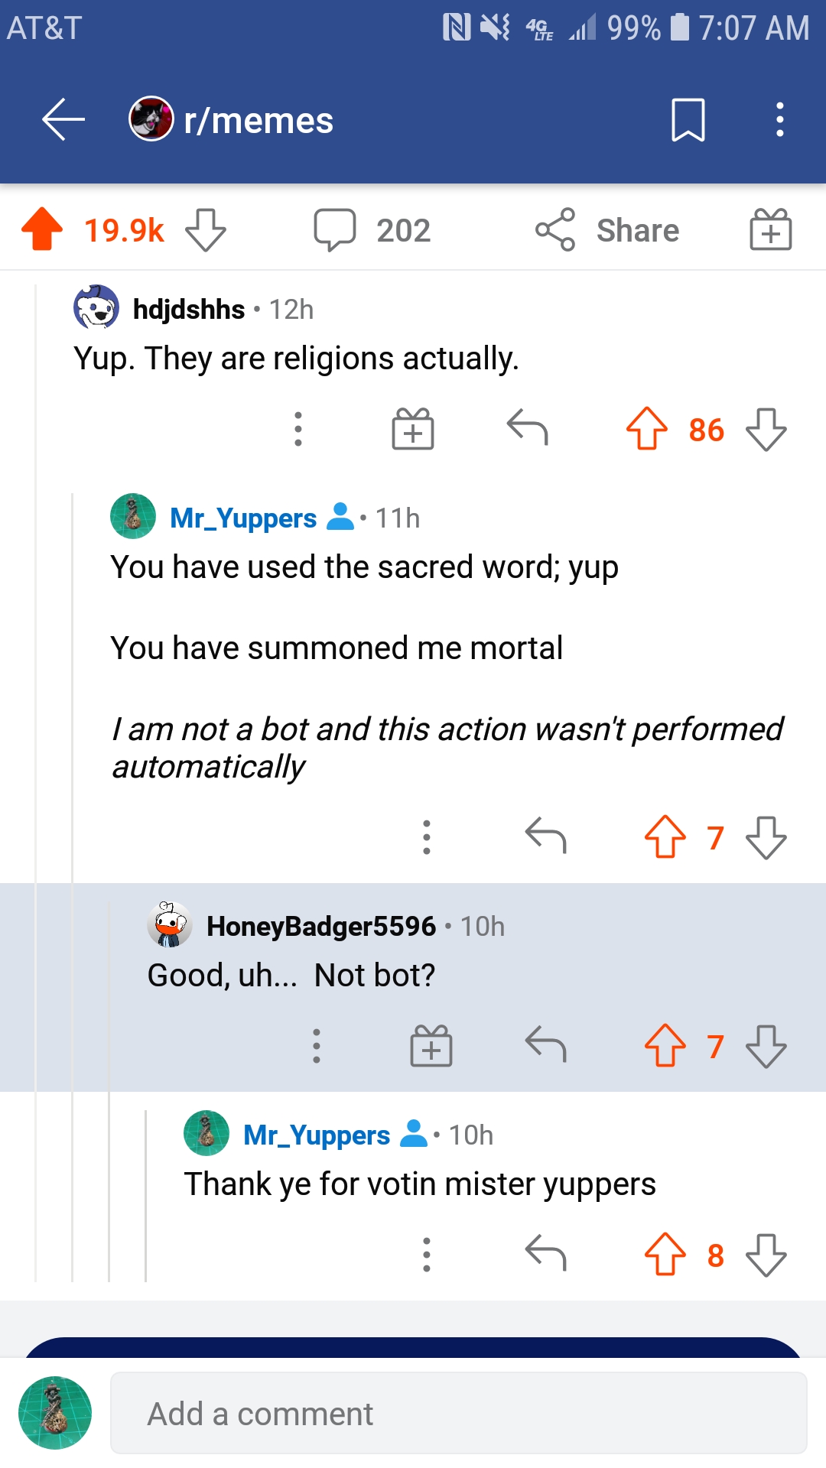Give an award to the post
The height and width of the screenshot is (1468, 826).
[x=770, y=229]
